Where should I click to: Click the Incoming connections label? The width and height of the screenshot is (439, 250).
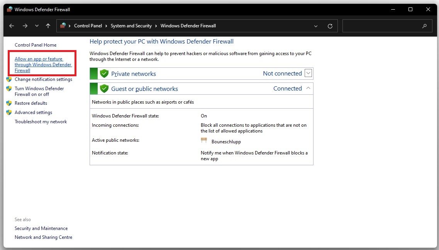tap(115, 125)
